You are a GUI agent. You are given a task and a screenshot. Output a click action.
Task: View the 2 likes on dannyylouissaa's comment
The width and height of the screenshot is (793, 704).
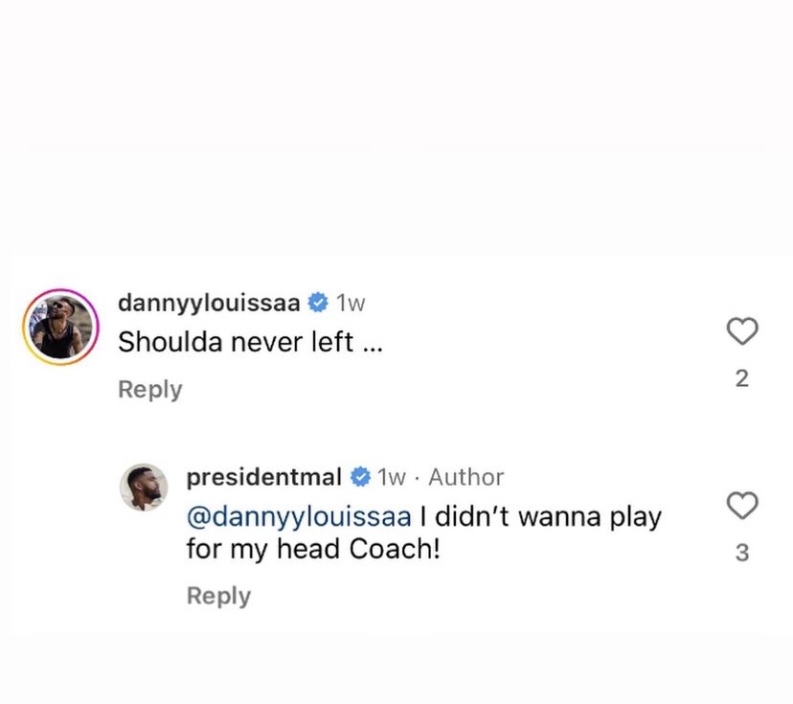click(x=742, y=379)
